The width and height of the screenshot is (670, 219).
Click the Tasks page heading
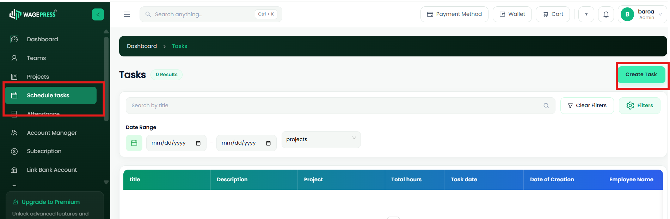click(x=133, y=75)
